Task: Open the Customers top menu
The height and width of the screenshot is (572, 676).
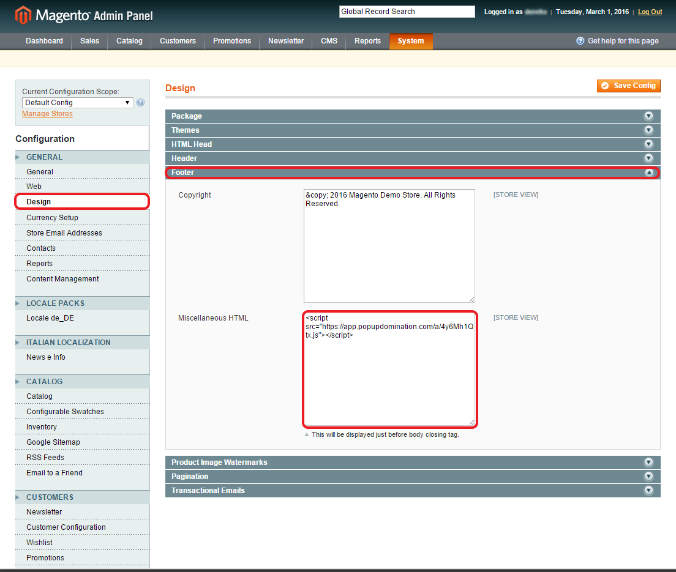Action: pos(178,41)
